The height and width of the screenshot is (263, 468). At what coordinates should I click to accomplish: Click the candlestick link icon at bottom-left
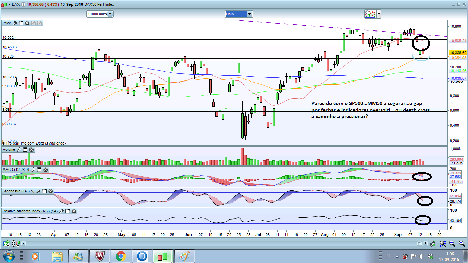14,243
